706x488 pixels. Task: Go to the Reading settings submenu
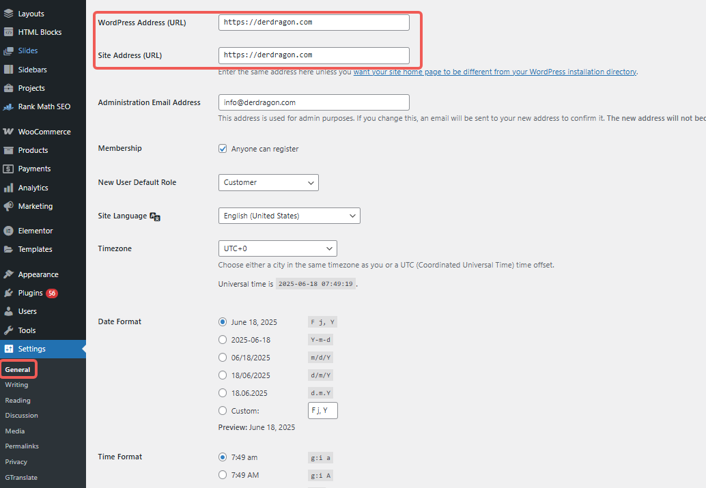18,401
